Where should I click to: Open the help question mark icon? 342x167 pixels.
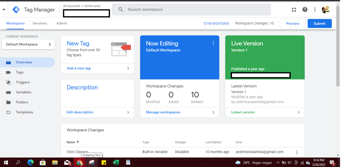tap(305, 10)
